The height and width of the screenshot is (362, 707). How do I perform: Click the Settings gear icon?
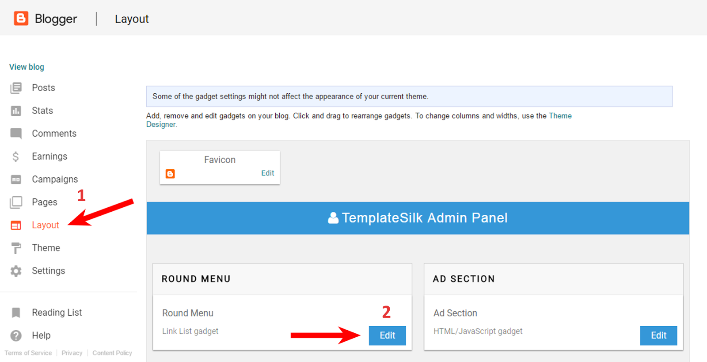16,271
